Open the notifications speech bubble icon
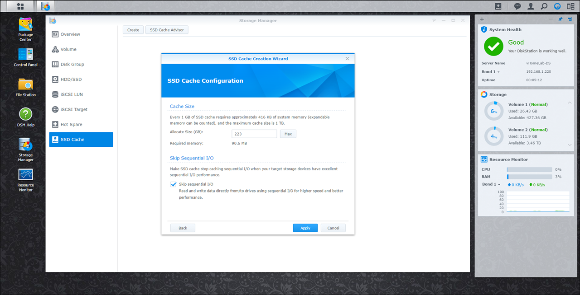580x295 pixels. pos(517,6)
